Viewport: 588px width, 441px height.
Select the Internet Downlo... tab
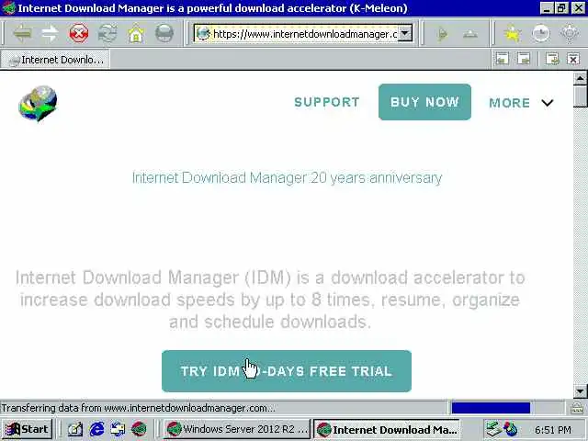pos(55,60)
